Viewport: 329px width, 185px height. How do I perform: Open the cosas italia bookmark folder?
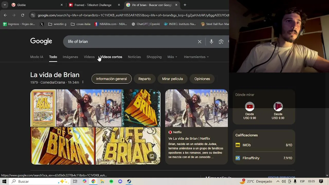(80, 24)
